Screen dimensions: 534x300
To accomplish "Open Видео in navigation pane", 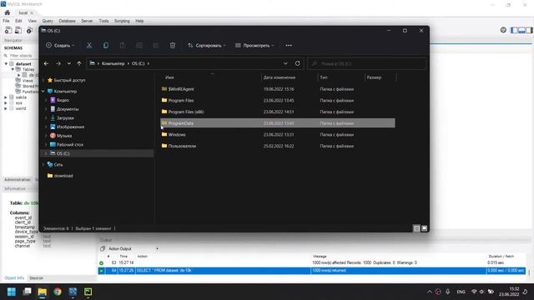I will 63,100.
